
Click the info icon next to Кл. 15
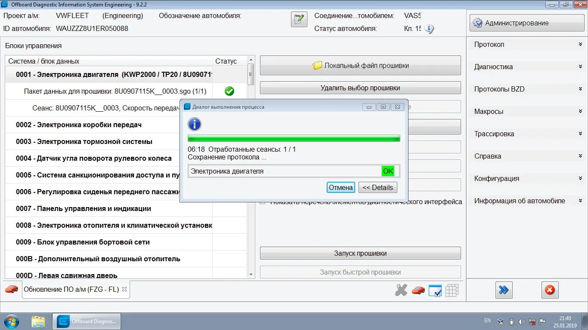(x=429, y=29)
